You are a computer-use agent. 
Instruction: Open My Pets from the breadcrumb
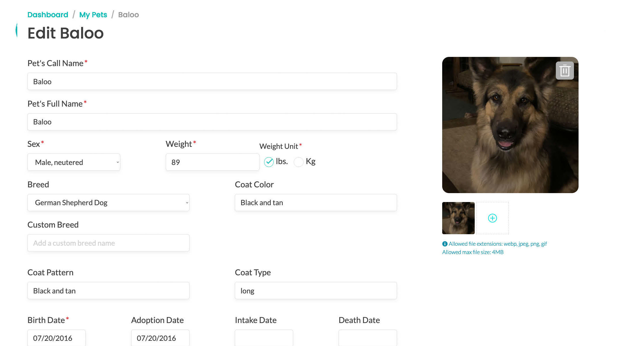coord(94,14)
